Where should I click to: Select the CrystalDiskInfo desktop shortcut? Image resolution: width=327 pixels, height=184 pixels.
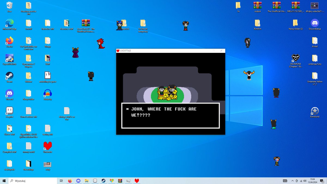point(10,60)
